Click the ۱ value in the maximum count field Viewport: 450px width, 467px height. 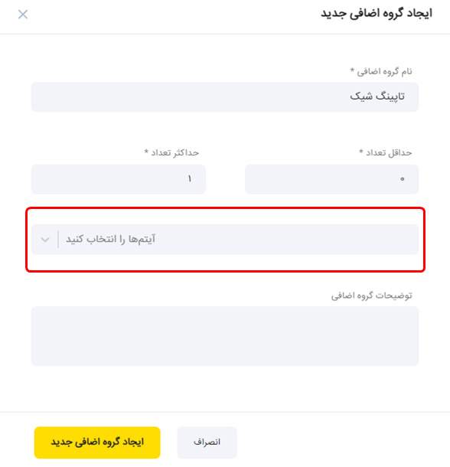coord(189,178)
